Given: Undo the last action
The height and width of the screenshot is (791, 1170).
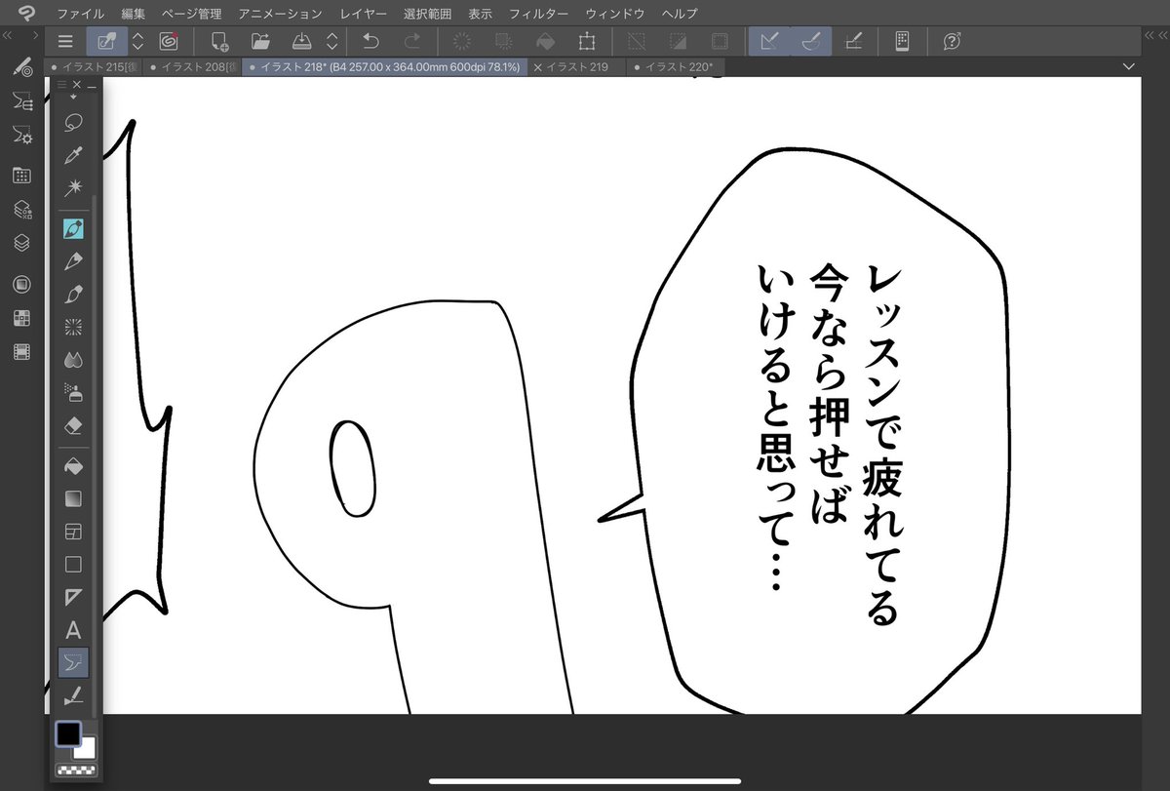Looking at the screenshot, I should click(x=370, y=41).
